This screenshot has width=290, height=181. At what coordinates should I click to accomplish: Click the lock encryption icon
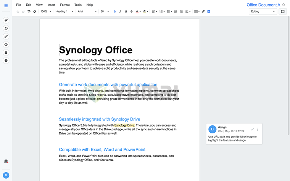coord(6,53)
